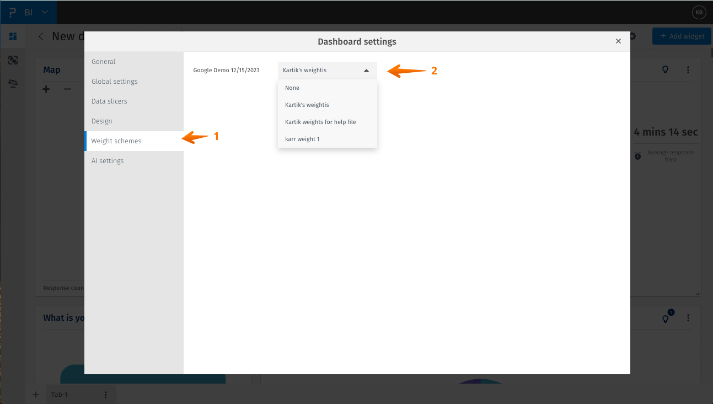The height and width of the screenshot is (404, 713).
Task: Switch to Global settings
Action: click(x=134, y=82)
